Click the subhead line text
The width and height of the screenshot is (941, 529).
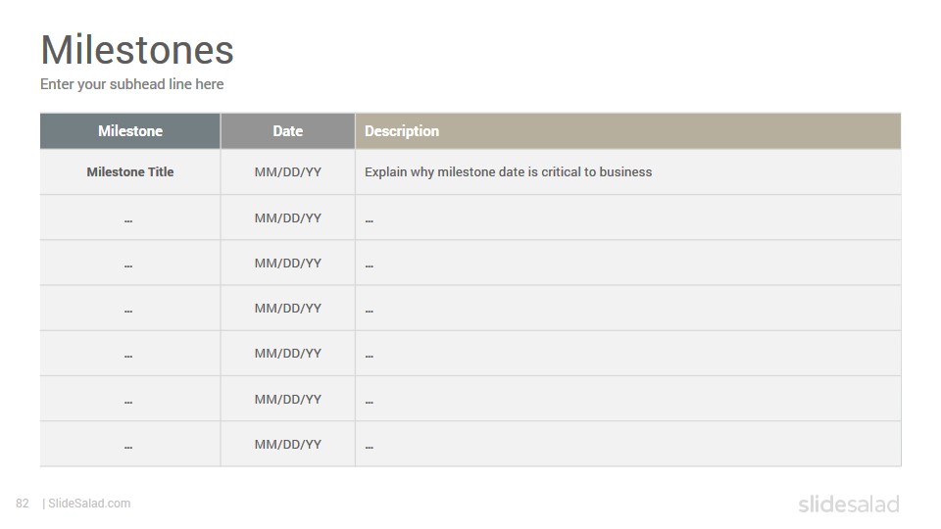click(x=132, y=84)
